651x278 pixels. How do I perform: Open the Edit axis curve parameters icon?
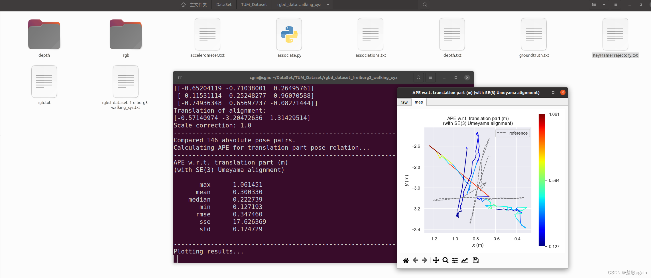point(464,260)
